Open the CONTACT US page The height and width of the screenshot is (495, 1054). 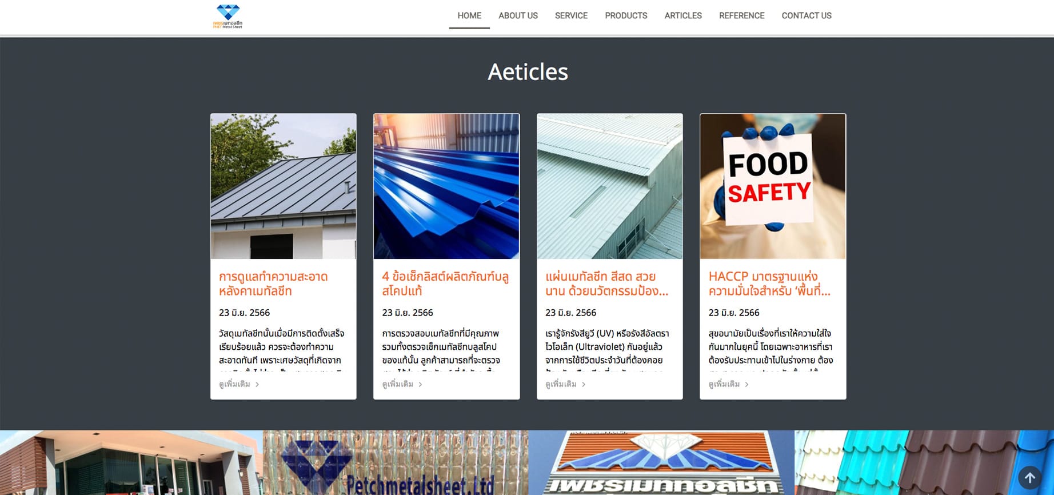coord(807,15)
